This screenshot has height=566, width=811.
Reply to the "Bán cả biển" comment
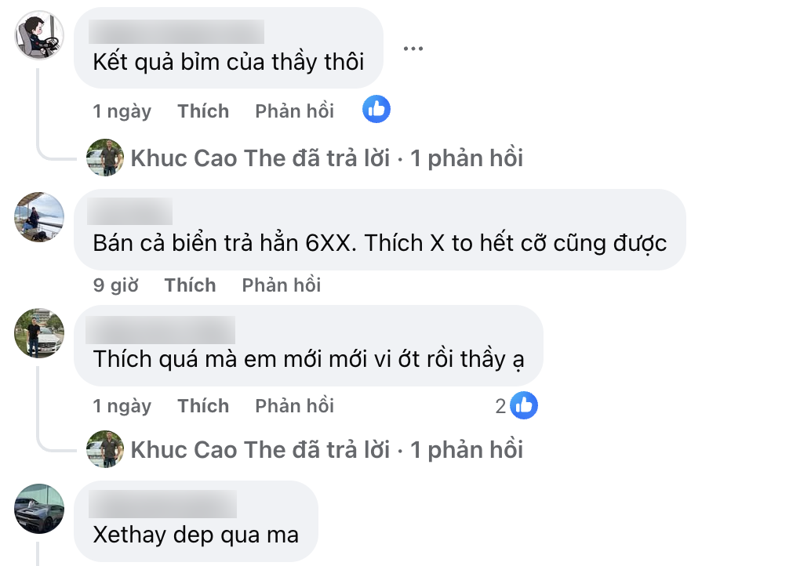click(281, 285)
